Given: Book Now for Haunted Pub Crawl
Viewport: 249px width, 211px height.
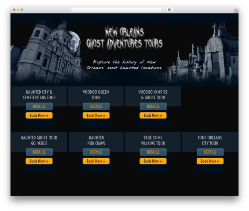Looking at the screenshot, I should click(x=96, y=161).
